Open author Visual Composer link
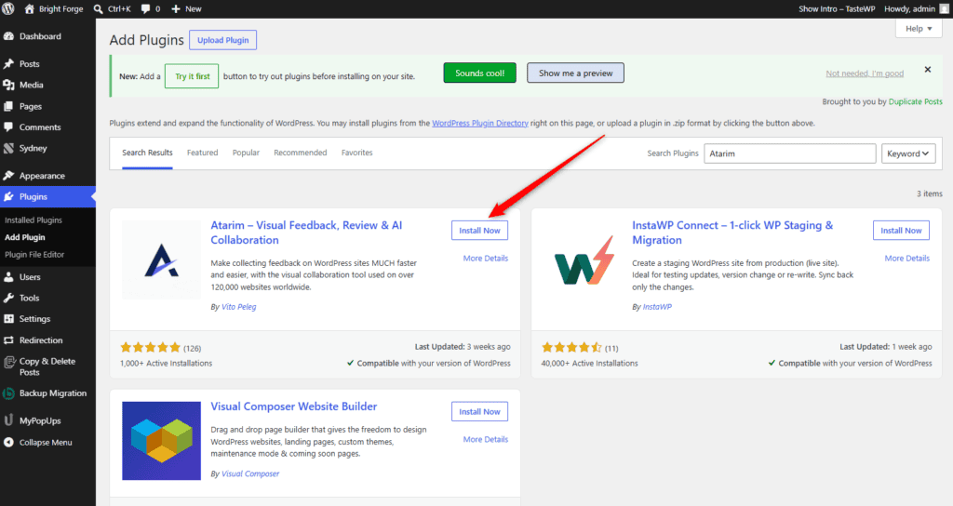 coord(250,473)
